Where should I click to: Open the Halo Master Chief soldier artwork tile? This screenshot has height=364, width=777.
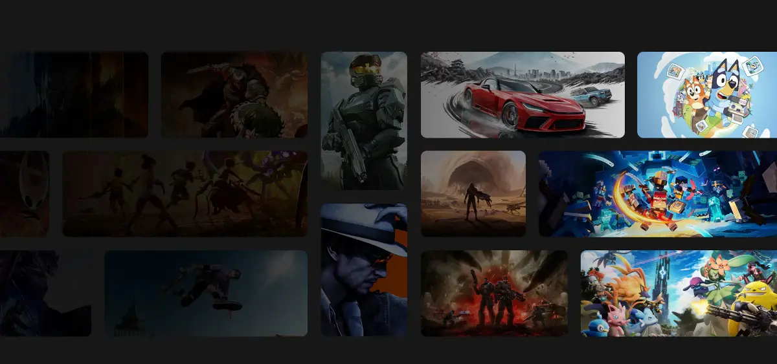click(x=364, y=121)
